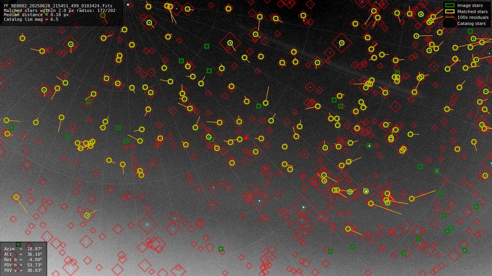Click the "Rot h = -4.00°" value
492x276 pixels.
[x=23, y=260]
